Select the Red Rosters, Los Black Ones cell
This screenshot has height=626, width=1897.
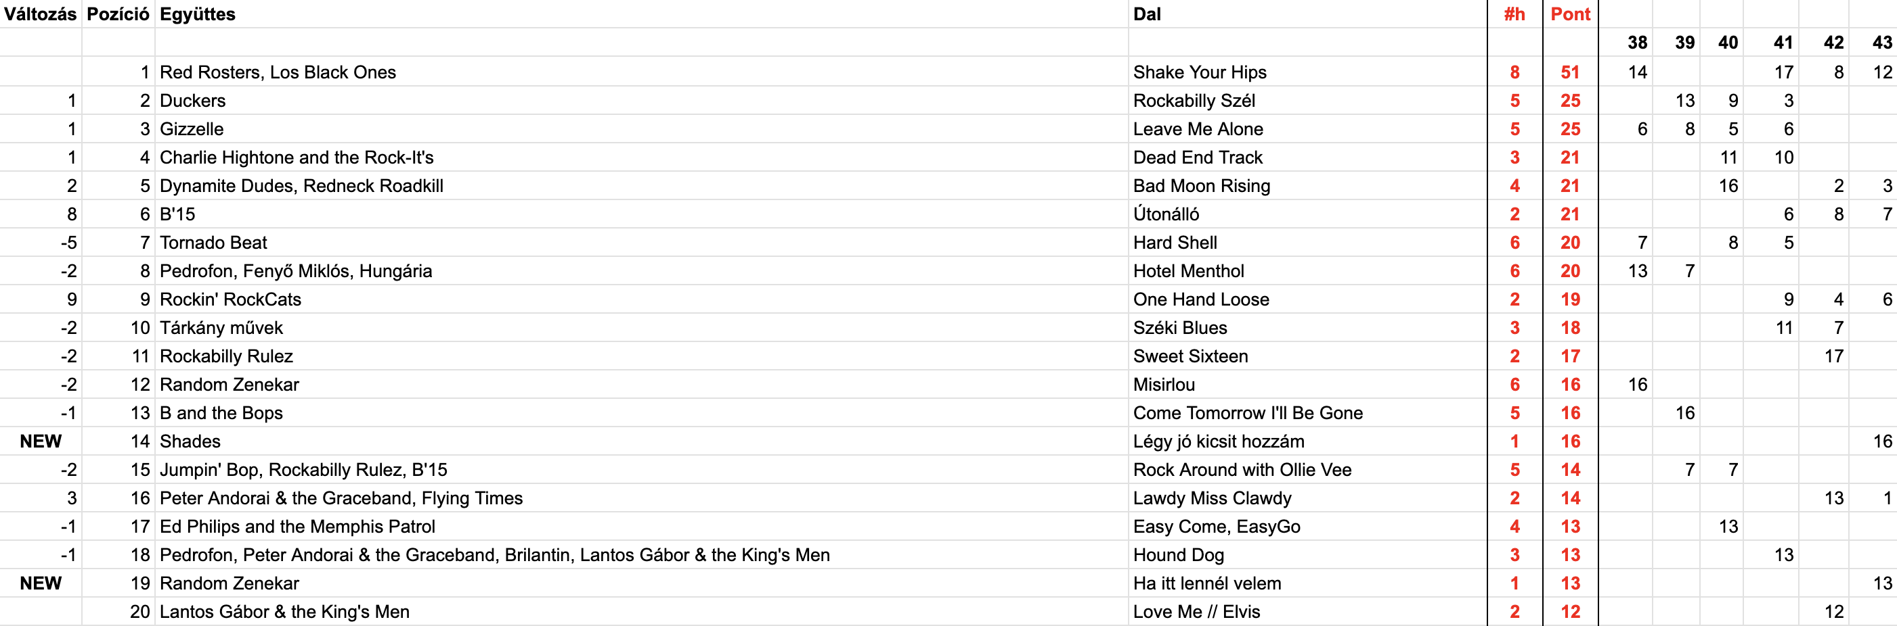click(x=278, y=72)
